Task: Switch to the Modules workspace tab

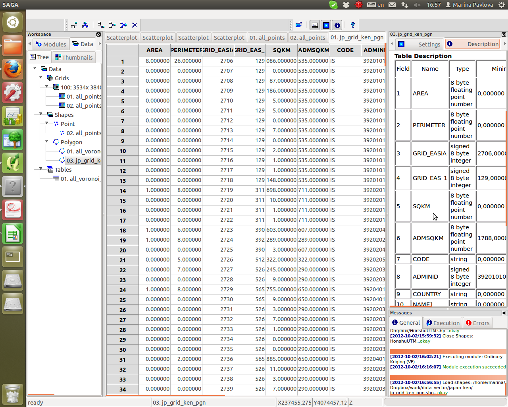Action: (50, 44)
